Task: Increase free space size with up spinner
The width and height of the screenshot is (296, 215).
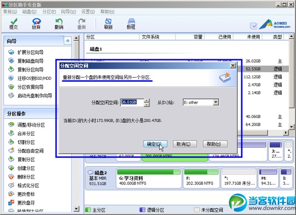Action: point(147,101)
